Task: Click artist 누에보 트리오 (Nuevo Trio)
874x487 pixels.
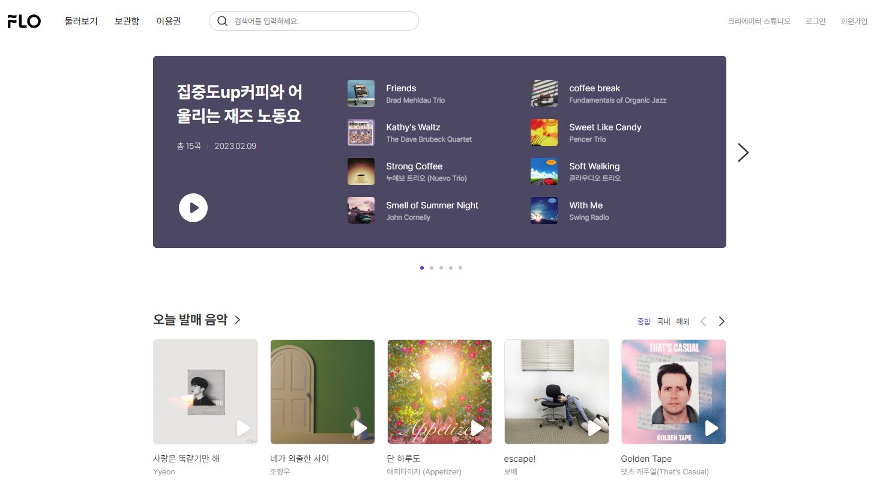Action: pyautogui.click(x=426, y=178)
